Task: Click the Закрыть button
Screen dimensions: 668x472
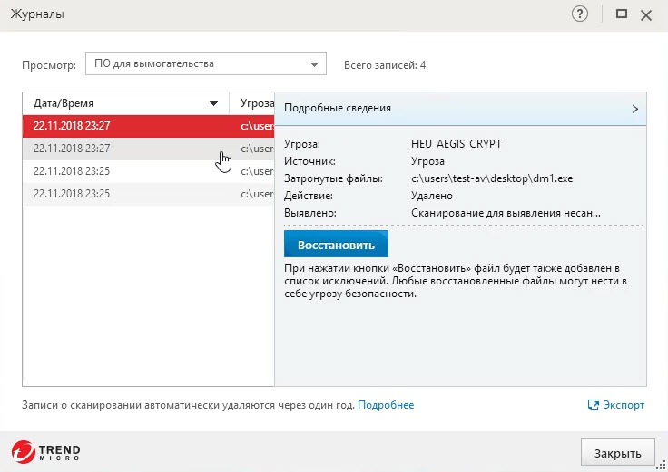Action: [x=617, y=453]
